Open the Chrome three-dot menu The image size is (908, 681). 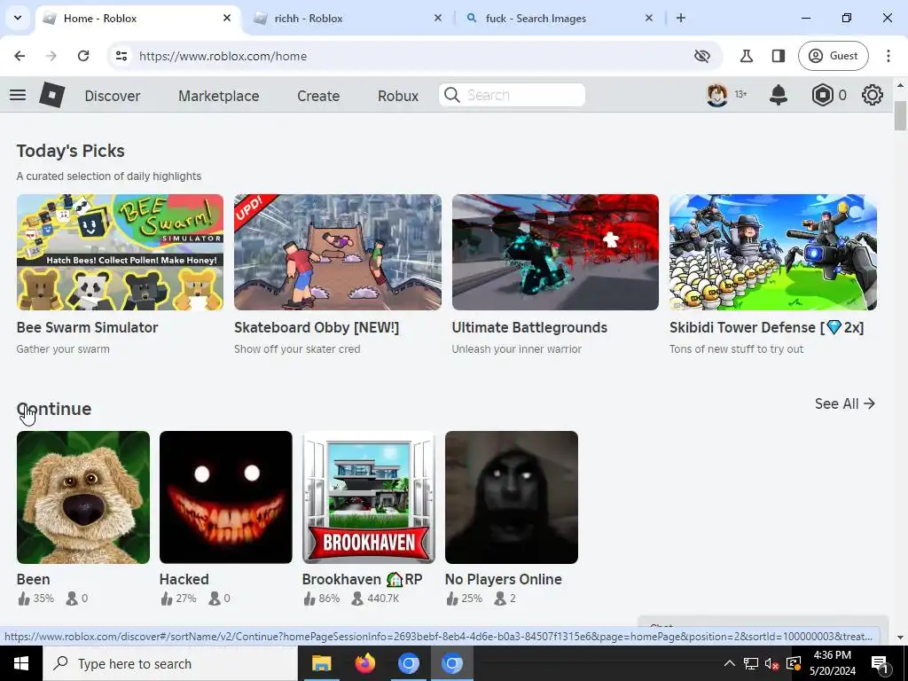point(888,56)
